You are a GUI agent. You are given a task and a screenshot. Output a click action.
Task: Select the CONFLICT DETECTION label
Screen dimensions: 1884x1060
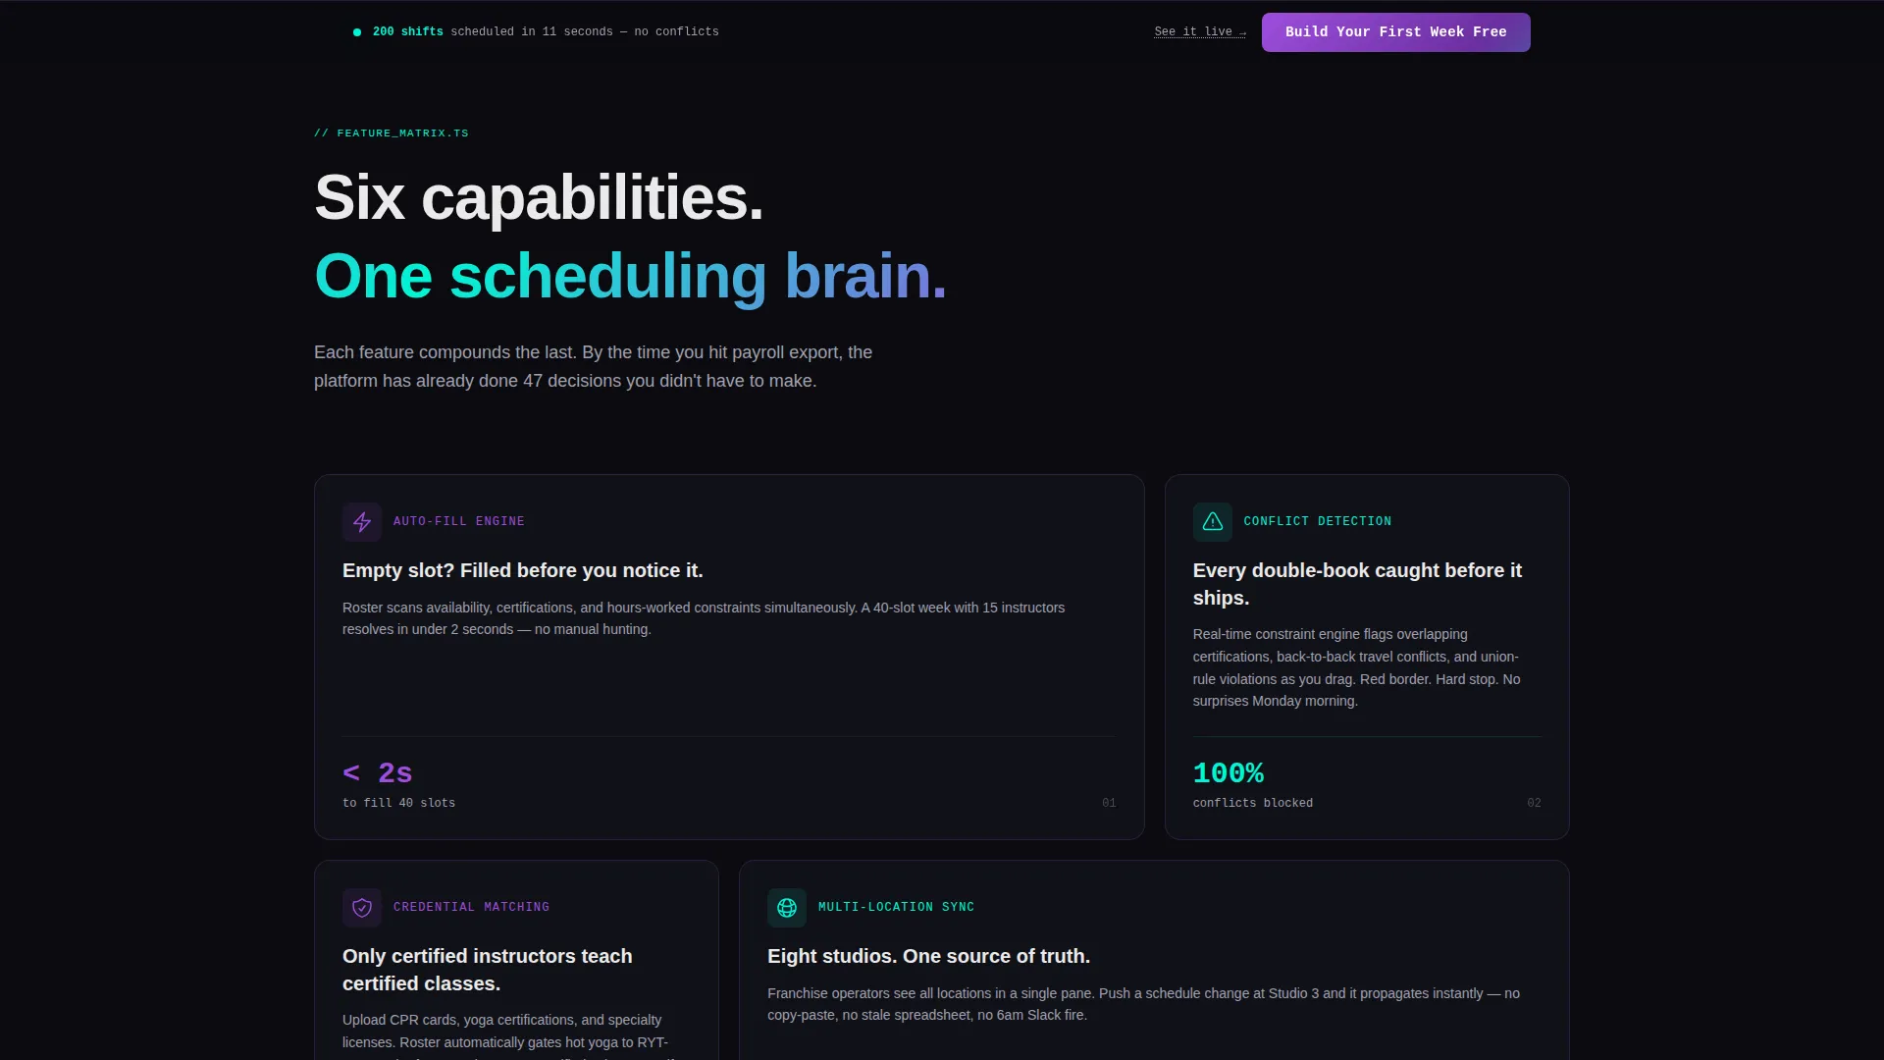1318,521
